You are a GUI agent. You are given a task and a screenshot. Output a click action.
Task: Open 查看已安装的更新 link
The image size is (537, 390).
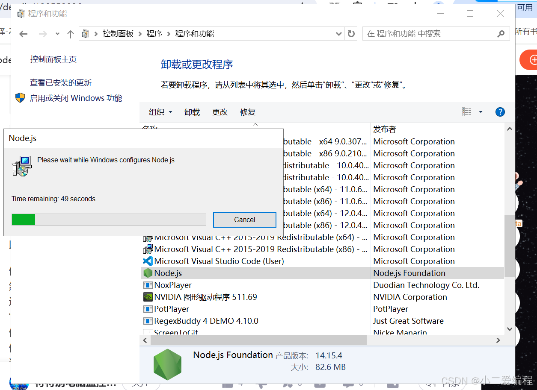[x=61, y=83]
